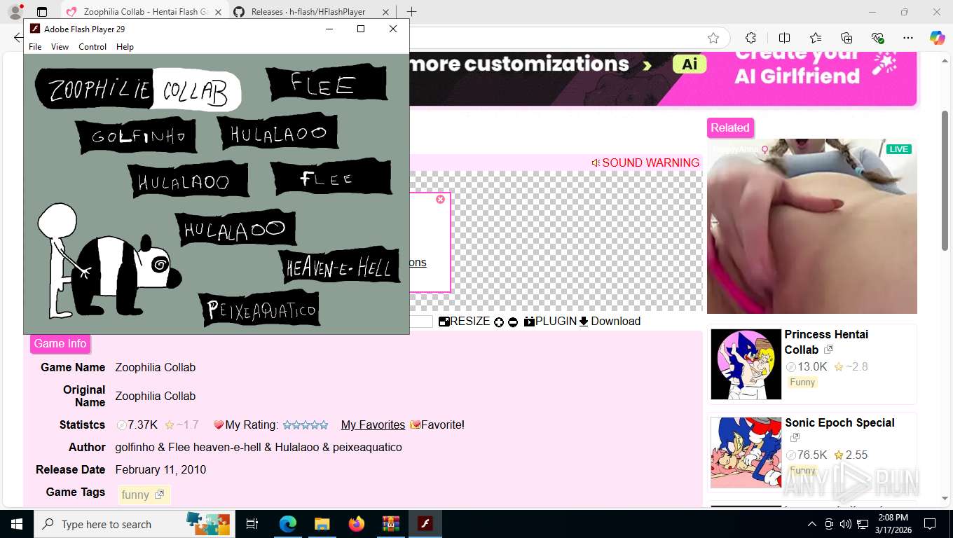Viewport: 953px width, 538px height.
Task: Open the Control menu in Flash Player
Action: [92, 47]
